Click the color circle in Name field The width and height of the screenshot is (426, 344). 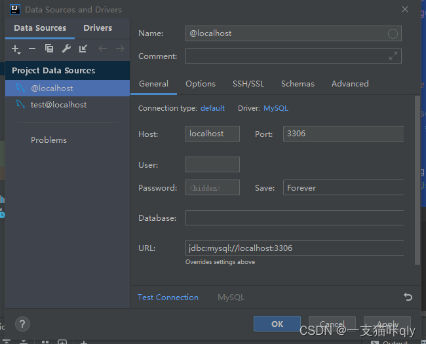click(393, 33)
